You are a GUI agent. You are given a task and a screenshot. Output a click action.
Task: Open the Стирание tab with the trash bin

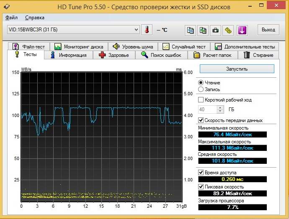(x=258, y=55)
